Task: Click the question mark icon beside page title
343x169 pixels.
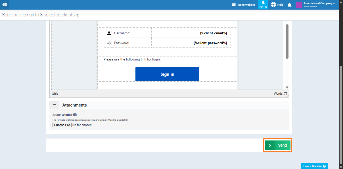Action: click(78, 15)
